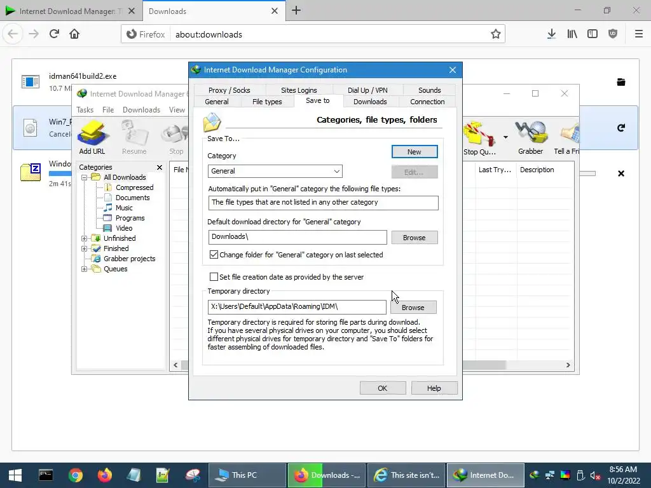Retry the Win7 download
Viewport: 651px width, 488px height.
[x=621, y=128]
